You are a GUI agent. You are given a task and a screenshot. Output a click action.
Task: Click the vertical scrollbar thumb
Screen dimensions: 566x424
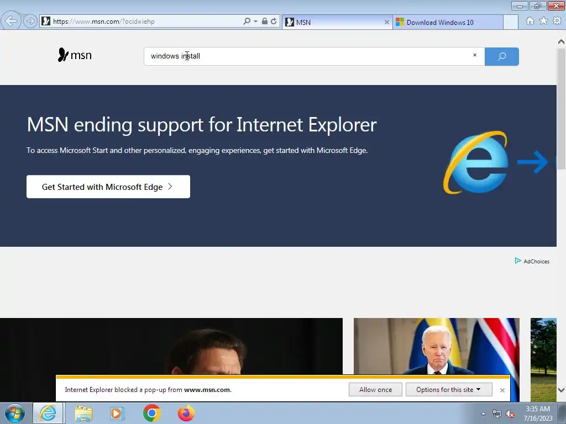pos(562,108)
